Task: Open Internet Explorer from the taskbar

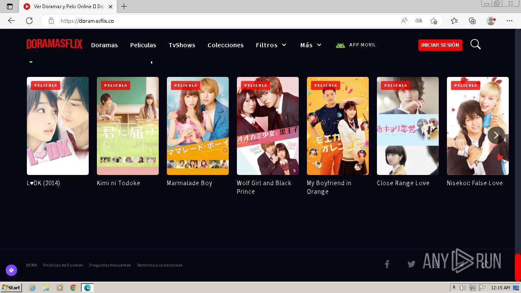Action: click(33, 288)
